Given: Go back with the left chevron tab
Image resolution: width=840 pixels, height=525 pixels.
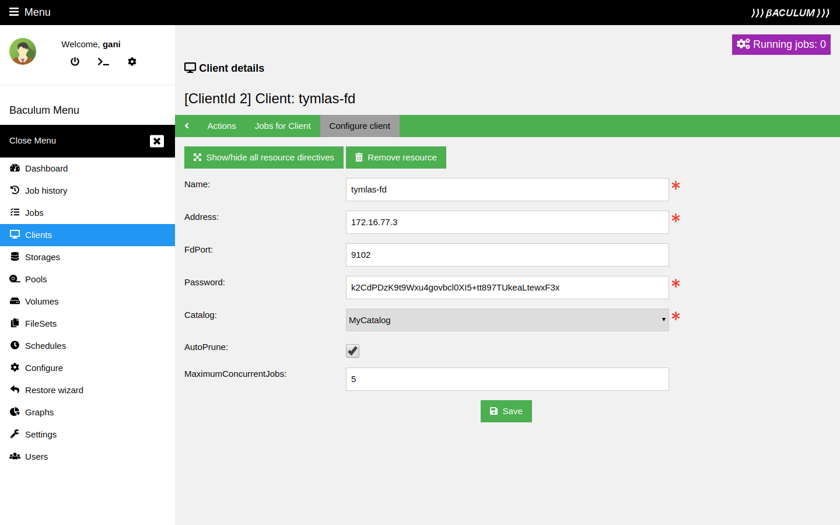Looking at the screenshot, I should tap(187, 126).
